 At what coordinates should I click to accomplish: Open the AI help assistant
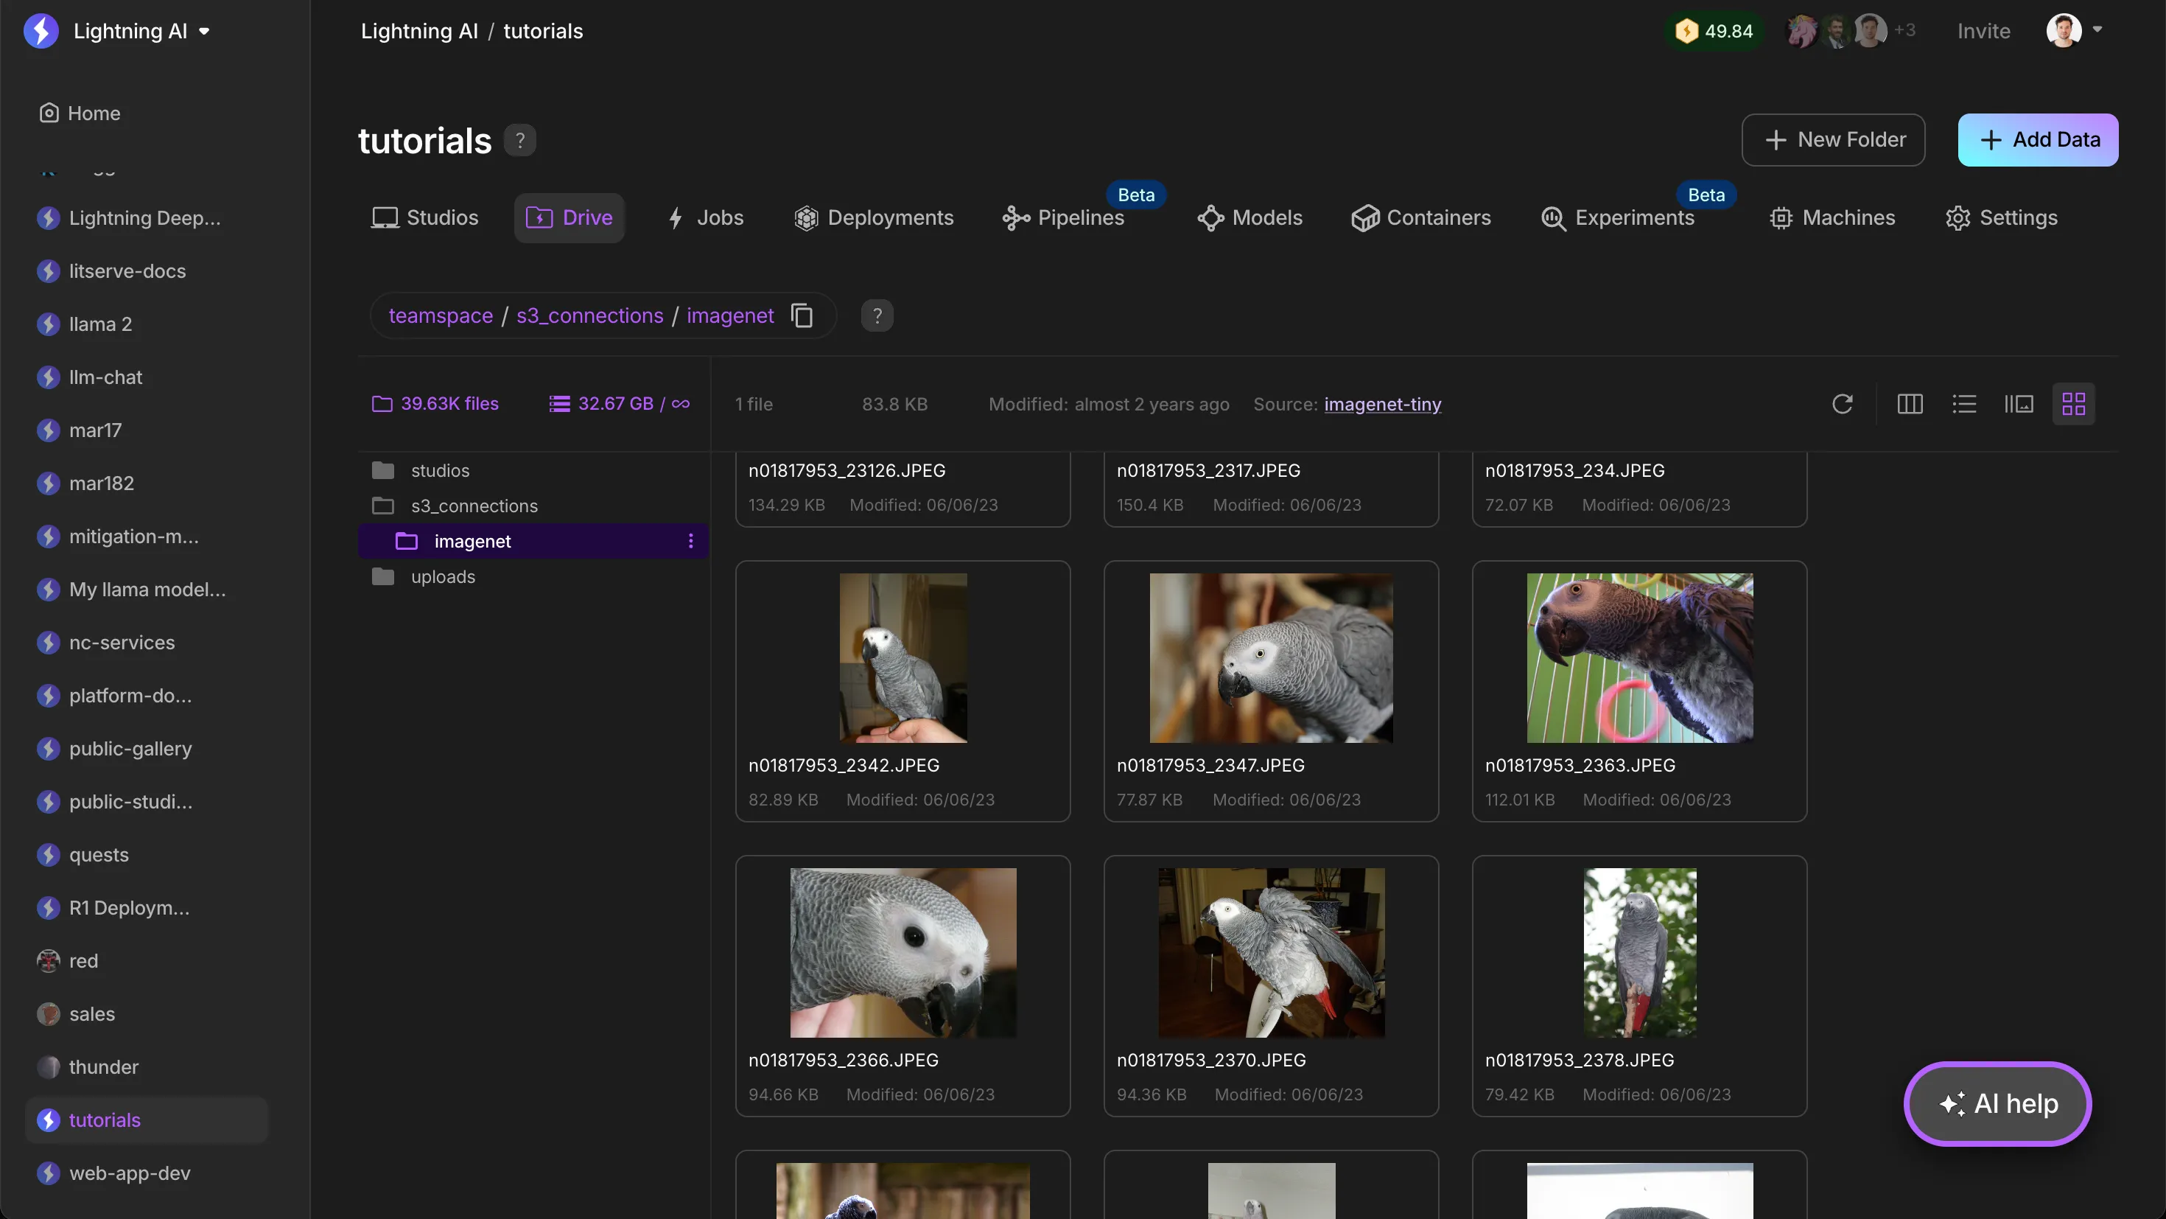coord(1998,1103)
